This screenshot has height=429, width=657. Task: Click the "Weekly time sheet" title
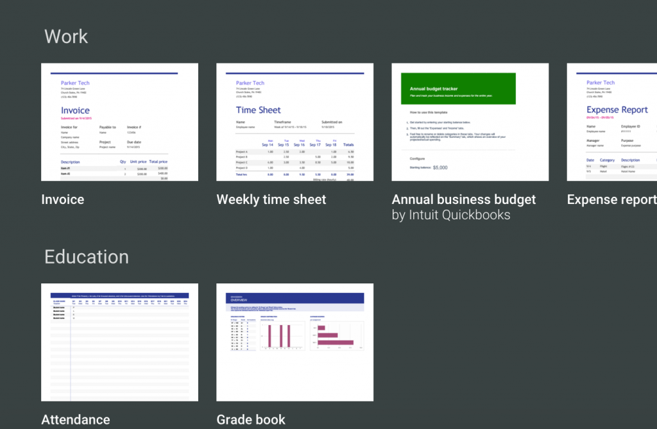(x=271, y=199)
